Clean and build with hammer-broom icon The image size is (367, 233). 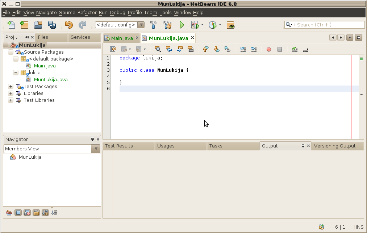[x=167, y=25]
